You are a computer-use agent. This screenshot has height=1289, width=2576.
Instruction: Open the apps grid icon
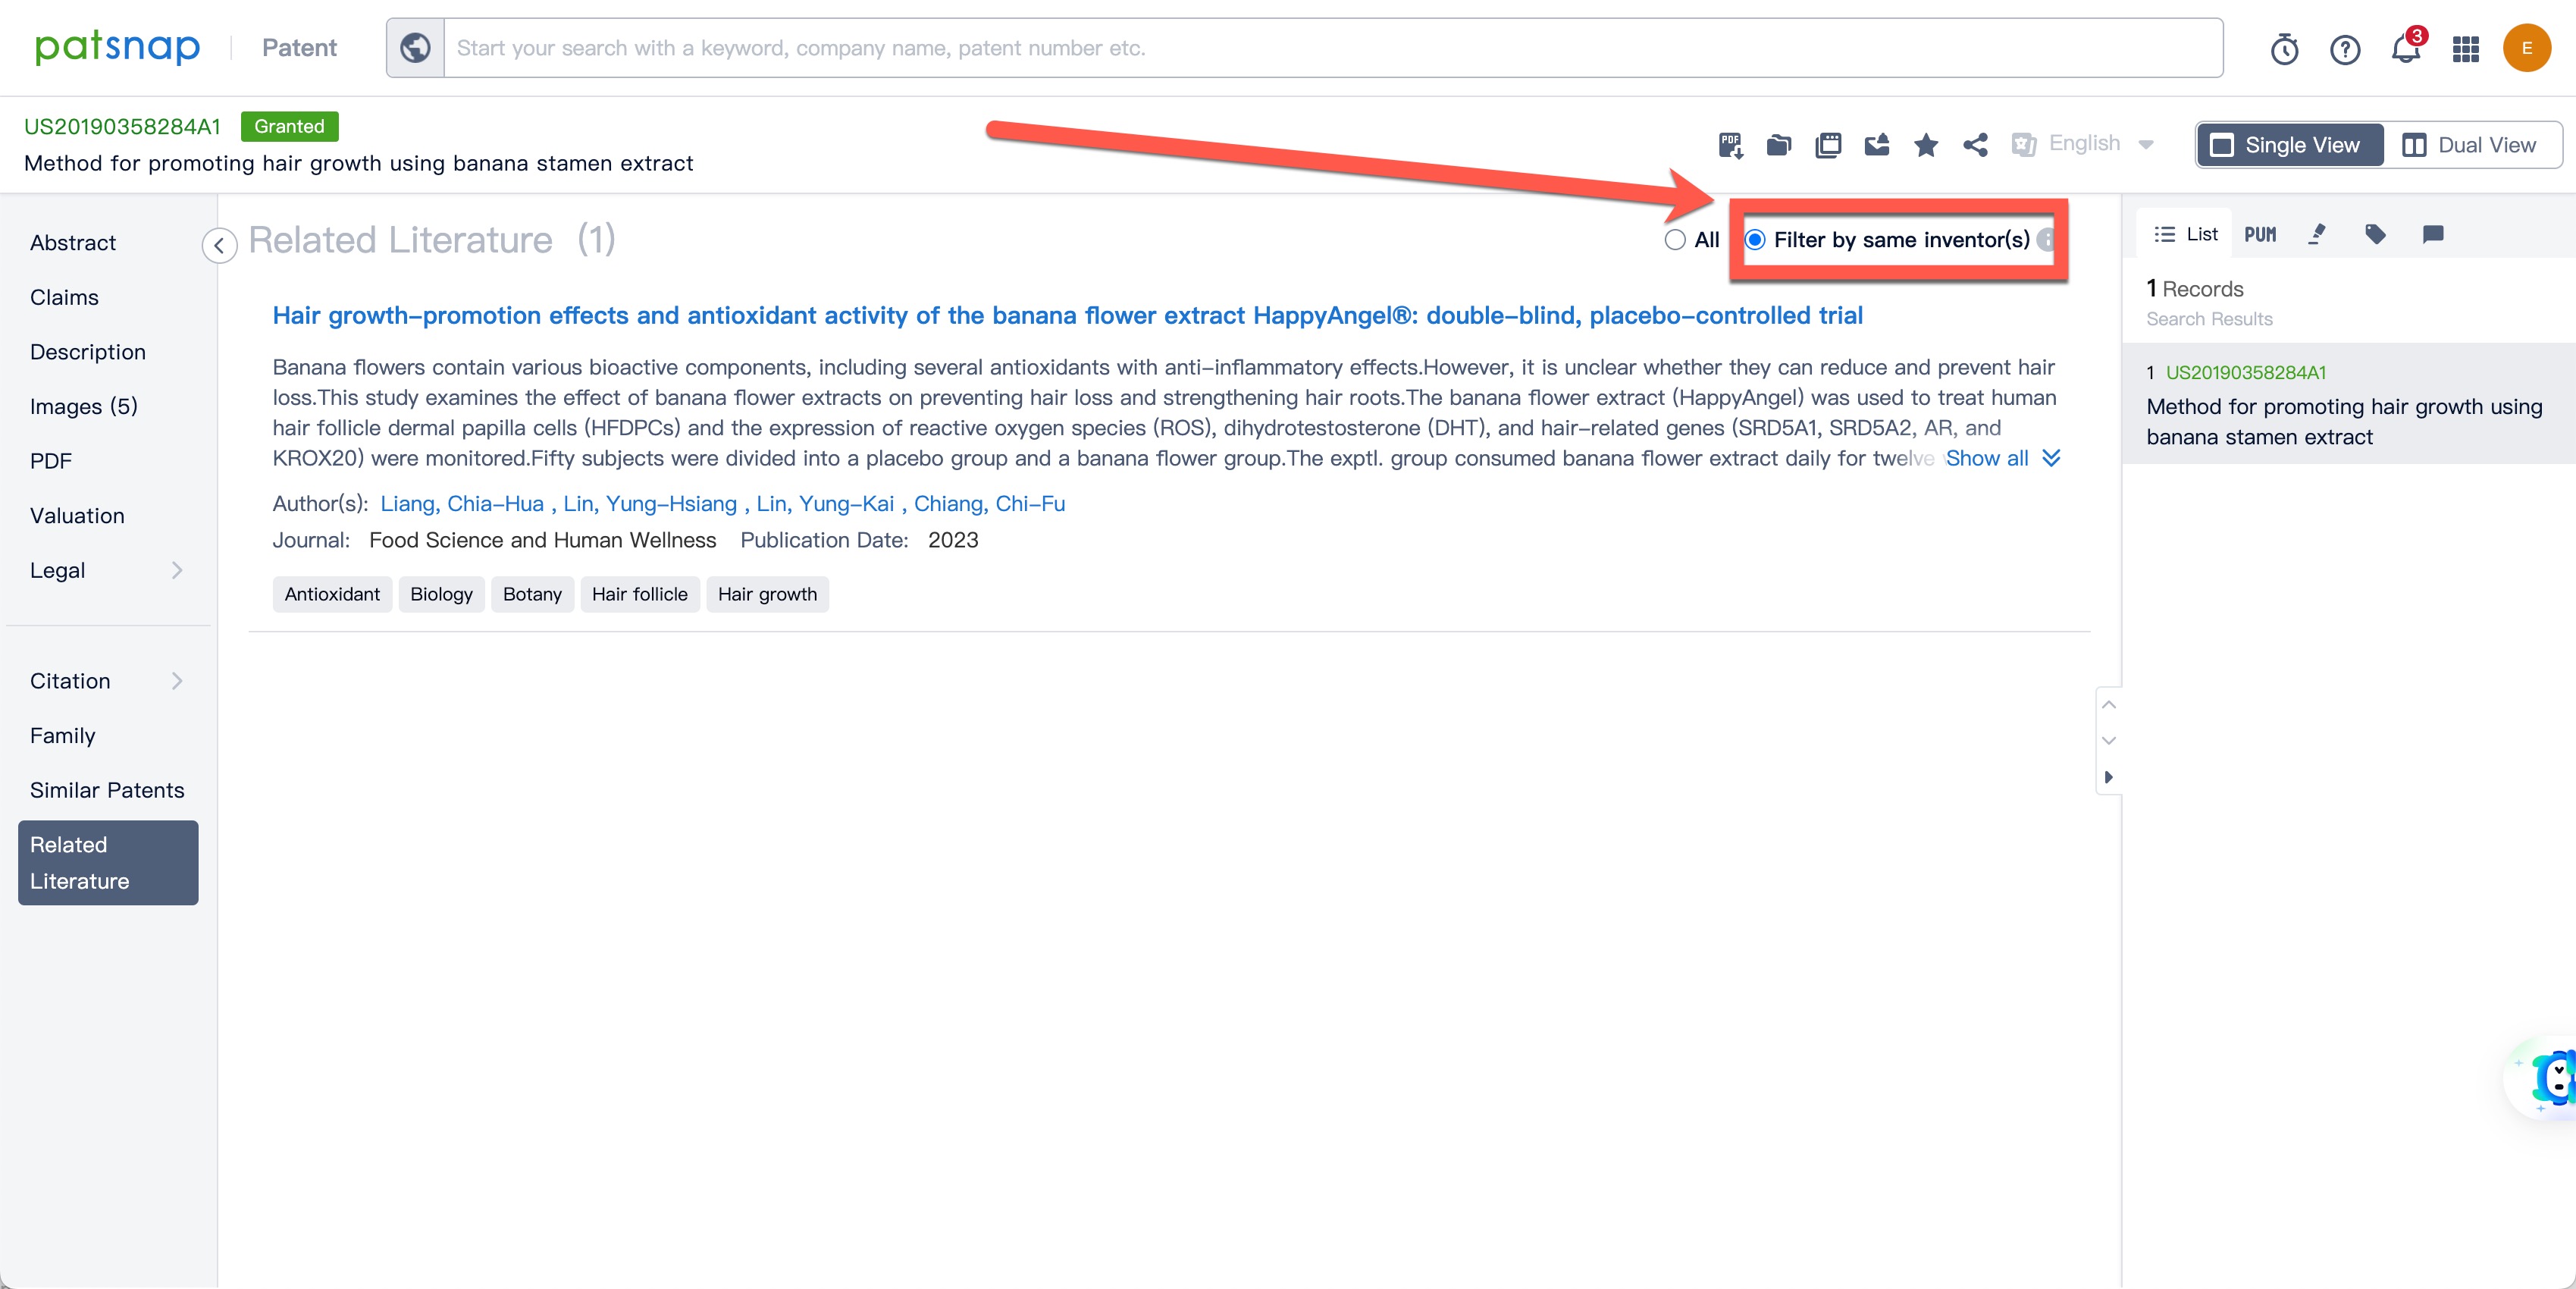(2465, 49)
